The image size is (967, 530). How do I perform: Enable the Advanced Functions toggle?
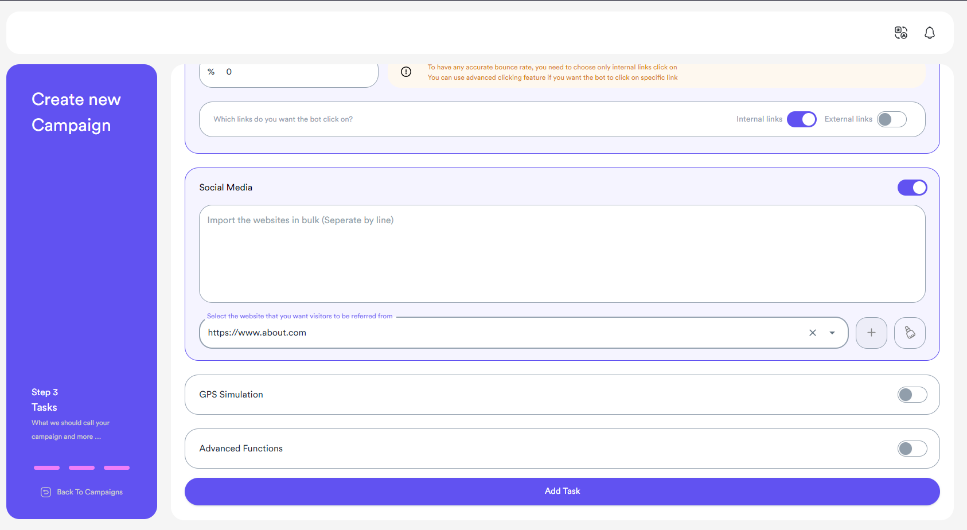click(x=913, y=449)
